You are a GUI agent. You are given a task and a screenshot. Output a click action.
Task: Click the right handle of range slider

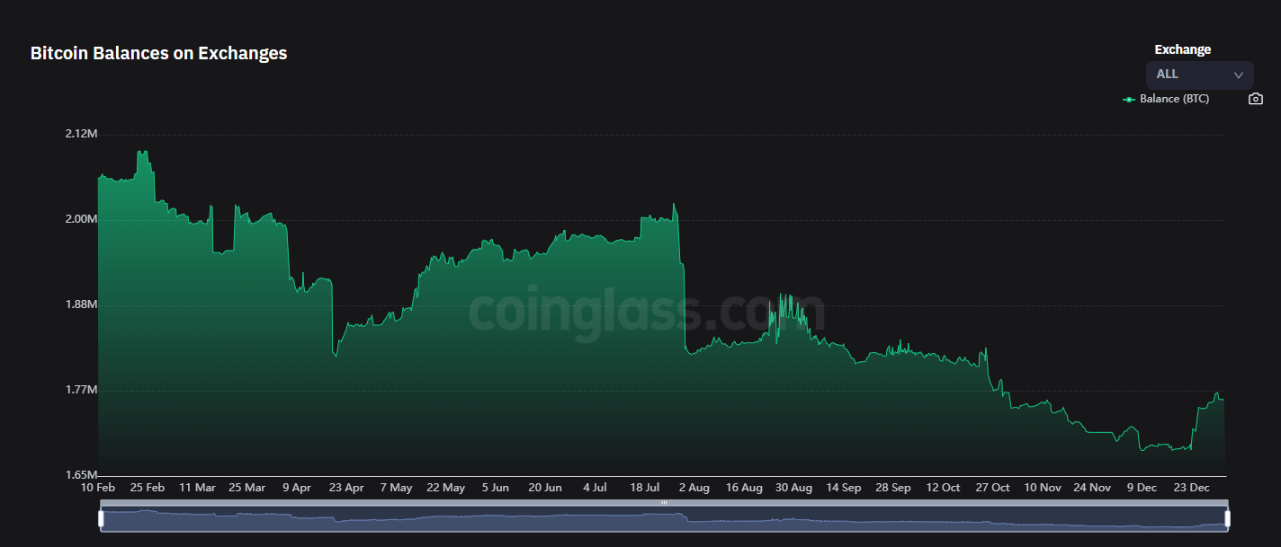pyautogui.click(x=1227, y=519)
